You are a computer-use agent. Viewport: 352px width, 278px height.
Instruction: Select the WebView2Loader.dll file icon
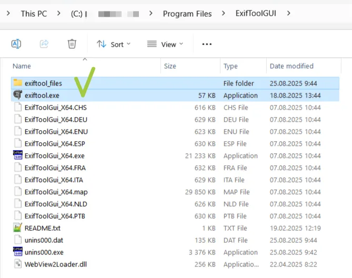[x=18, y=264]
